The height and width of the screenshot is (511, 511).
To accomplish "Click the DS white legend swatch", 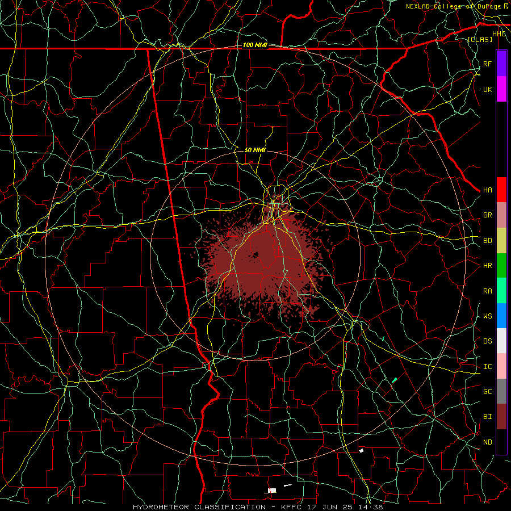I will click(501, 341).
